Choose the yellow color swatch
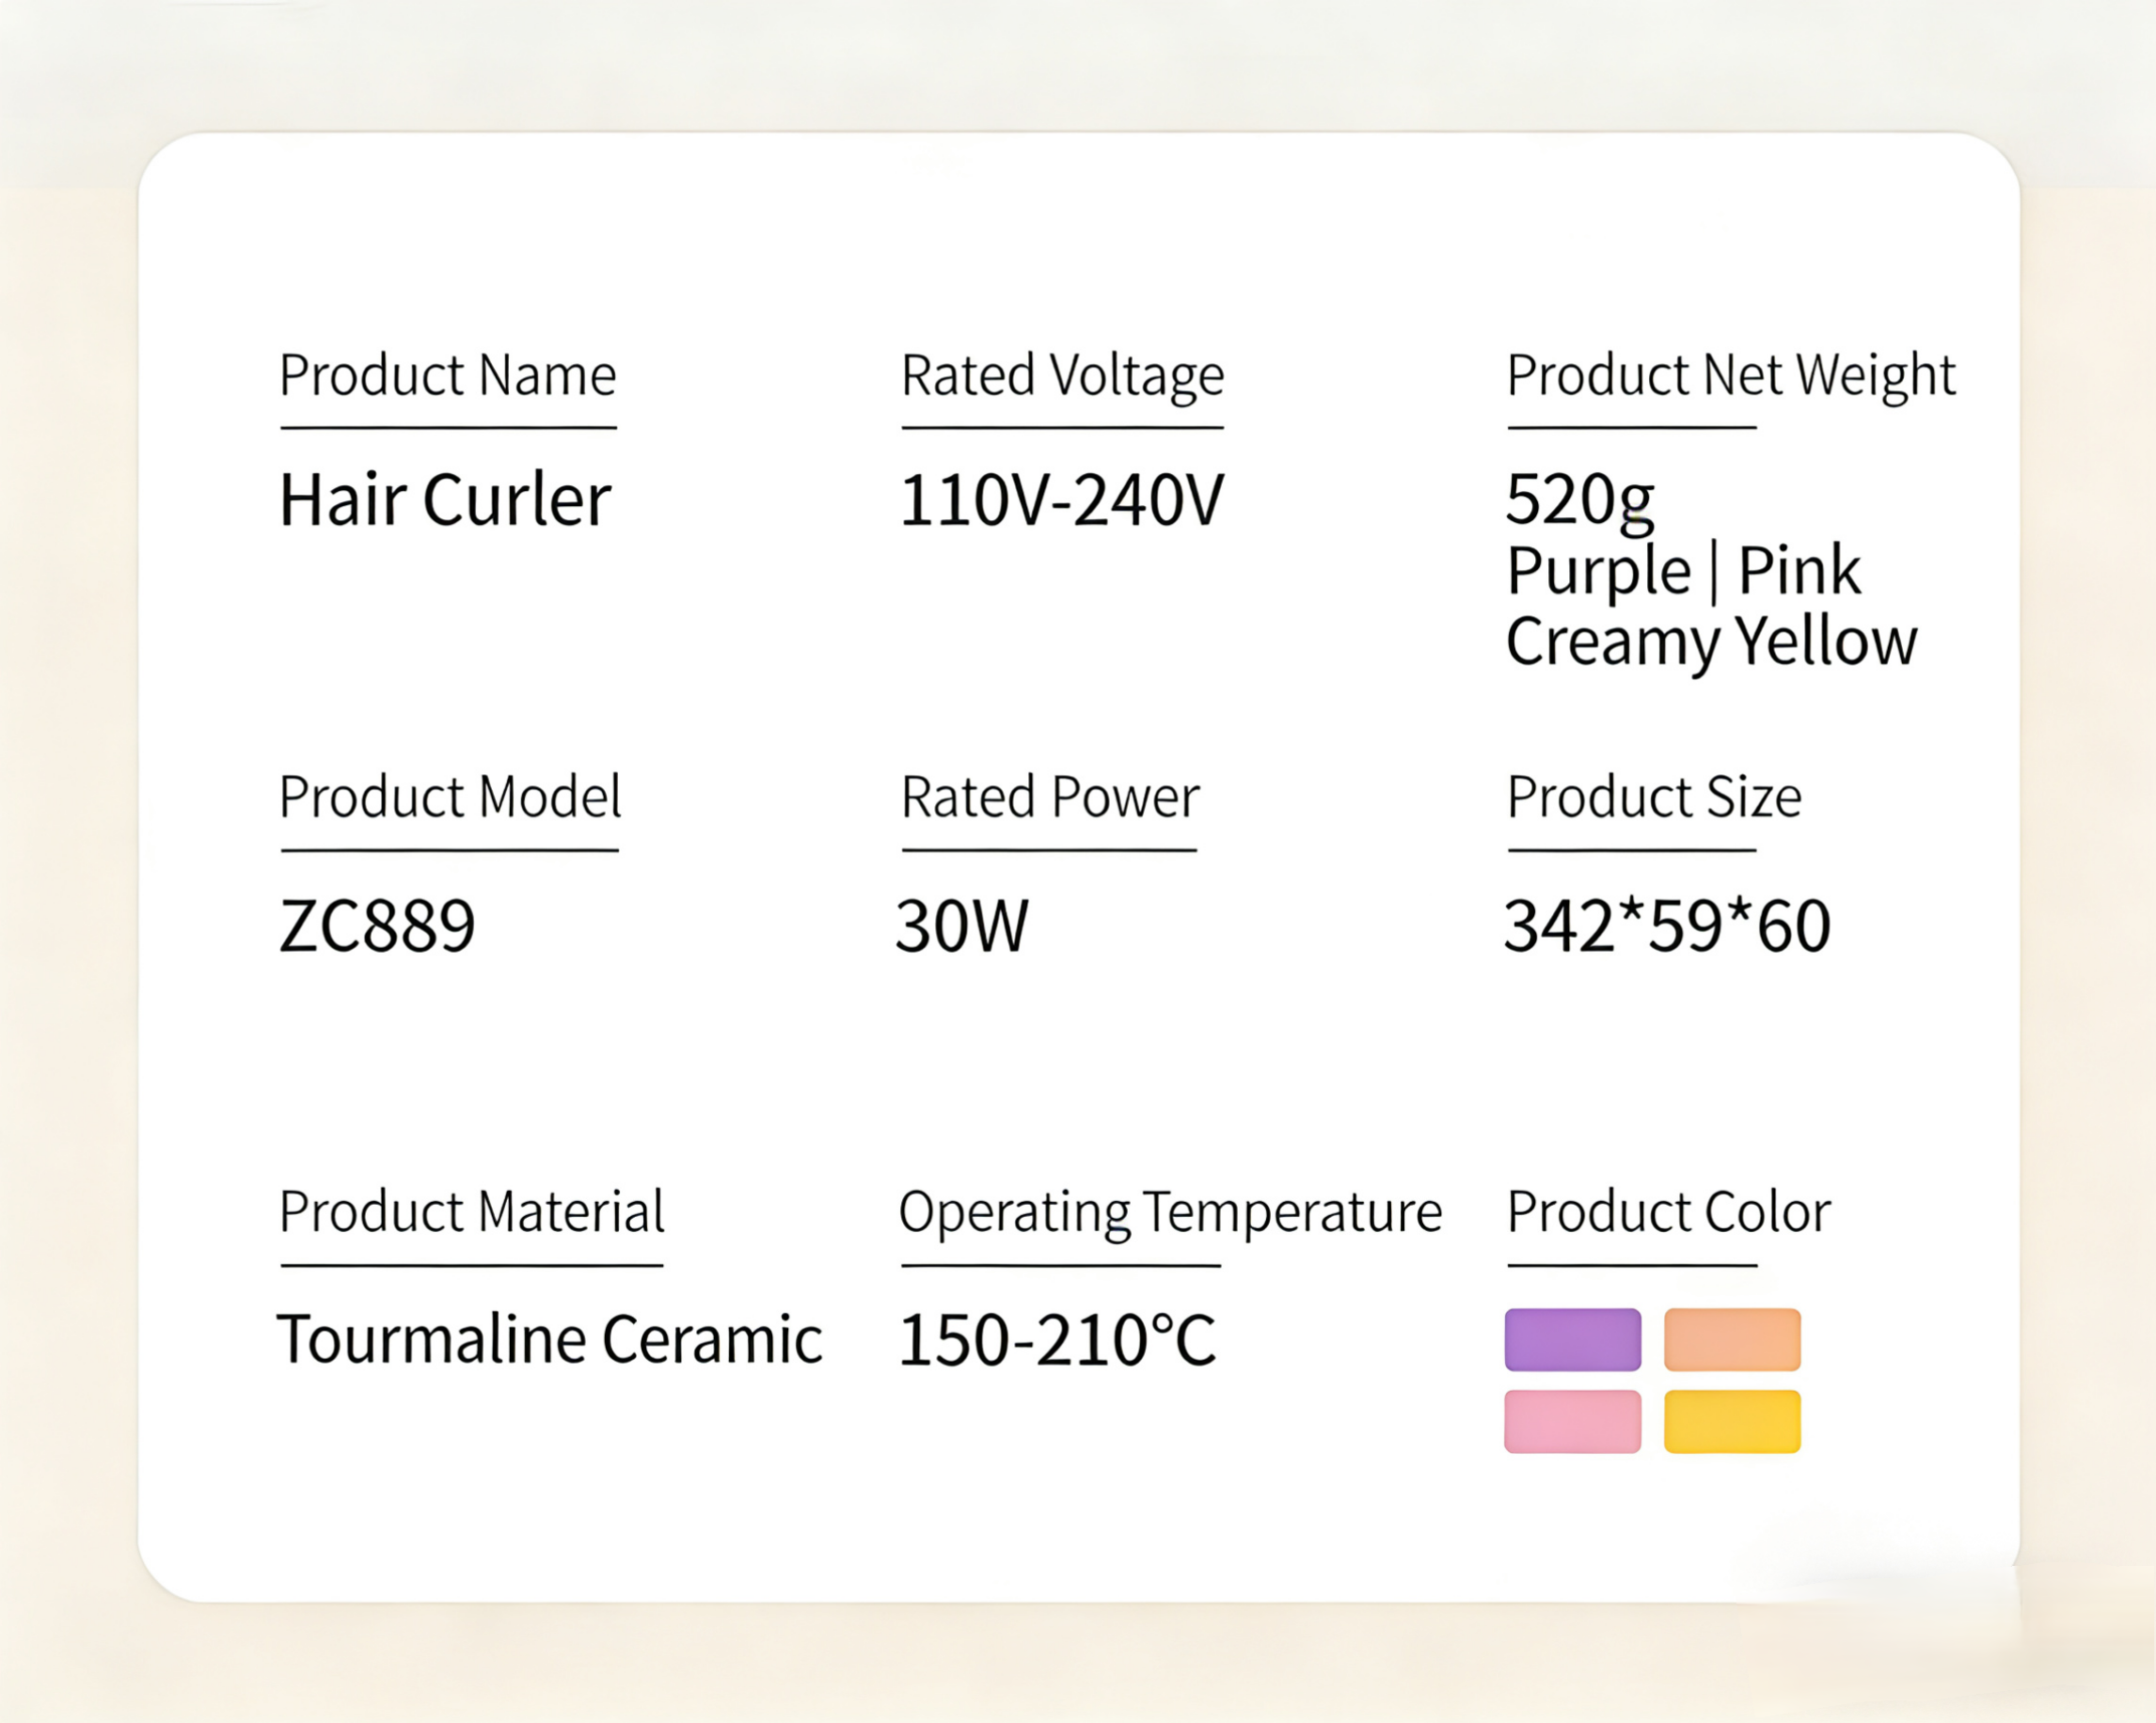 click(1732, 1421)
